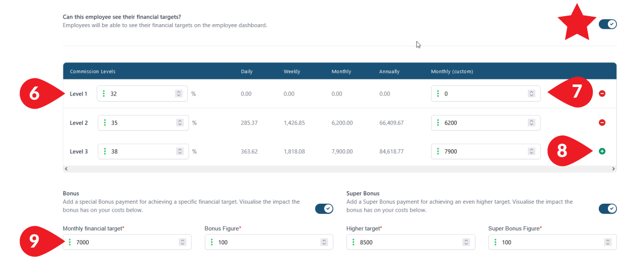This screenshot has height=262, width=628.
Task: Click the Annually column header
Action: [x=389, y=71]
